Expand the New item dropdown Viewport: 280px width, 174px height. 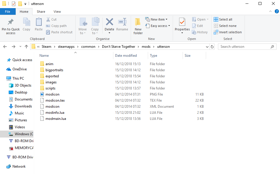157,19
